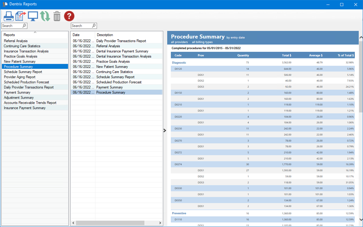Sort history by Date column header
Image resolution: width=363 pixels, height=227 pixels.
tap(76, 35)
